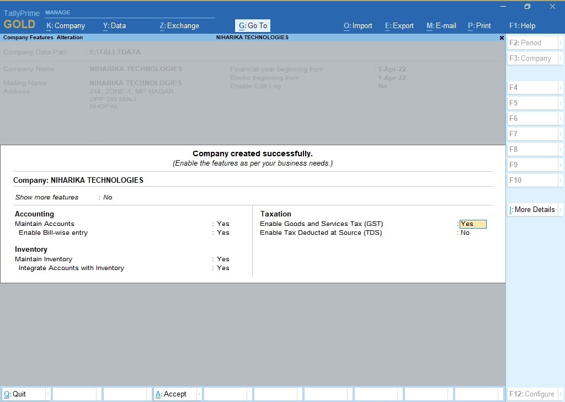Click the highlighted GST Yes field
Image resolution: width=565 pixels, height=402 pixels.
(x=473, y=224)
